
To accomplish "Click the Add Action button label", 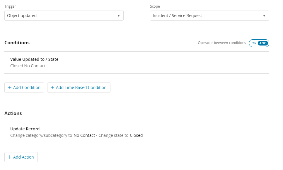I will click(23, 157).
